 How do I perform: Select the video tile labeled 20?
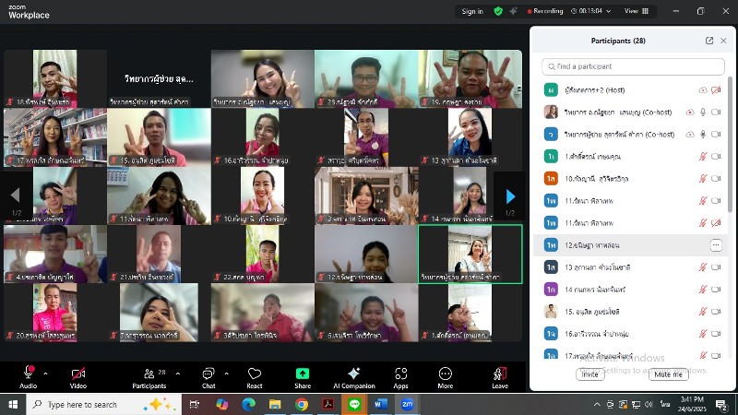click(55, 313)
